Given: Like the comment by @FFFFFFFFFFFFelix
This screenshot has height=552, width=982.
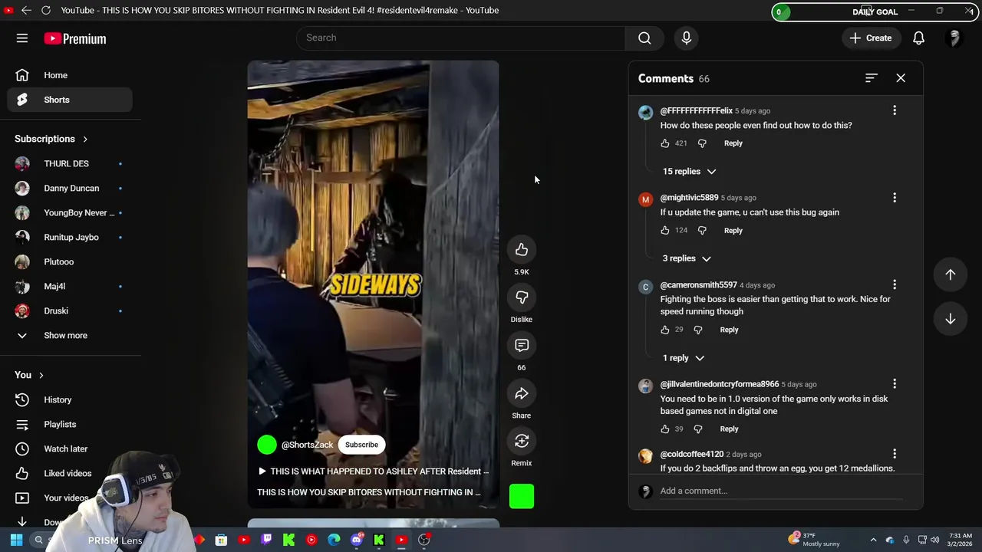Looking at the screenshot, I should coord(665,143).
